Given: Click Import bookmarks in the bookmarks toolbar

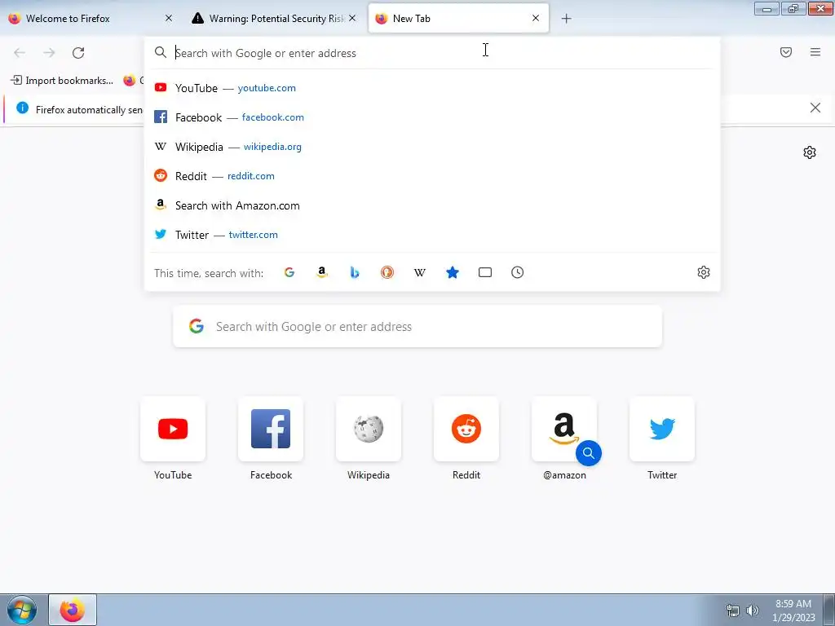Looking at the screenshot, I should pos(62,81).
